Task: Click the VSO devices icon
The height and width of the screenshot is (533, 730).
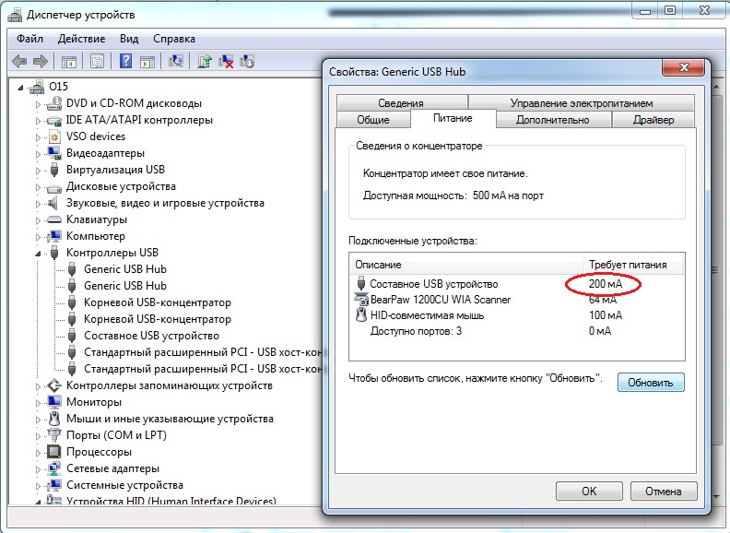Action: point(54,136)
